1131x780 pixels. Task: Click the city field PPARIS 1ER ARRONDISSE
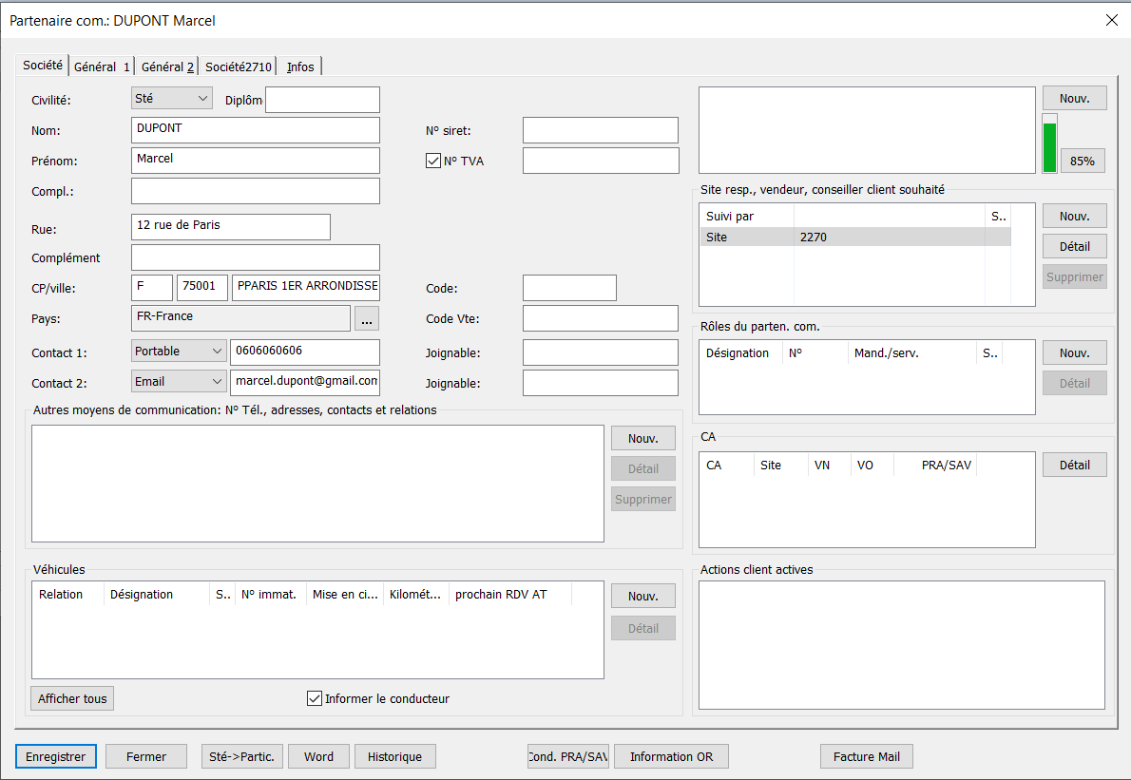pos(306,287)
